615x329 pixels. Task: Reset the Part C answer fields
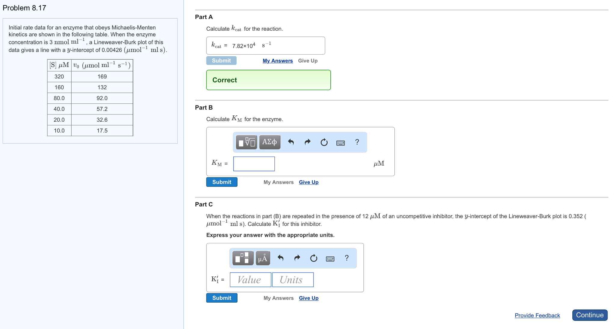[314, 258]
